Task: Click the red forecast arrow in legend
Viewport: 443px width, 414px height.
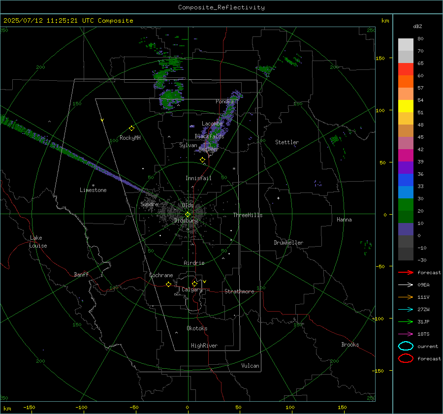Action: pyautogui.click(x=406, y=272)
